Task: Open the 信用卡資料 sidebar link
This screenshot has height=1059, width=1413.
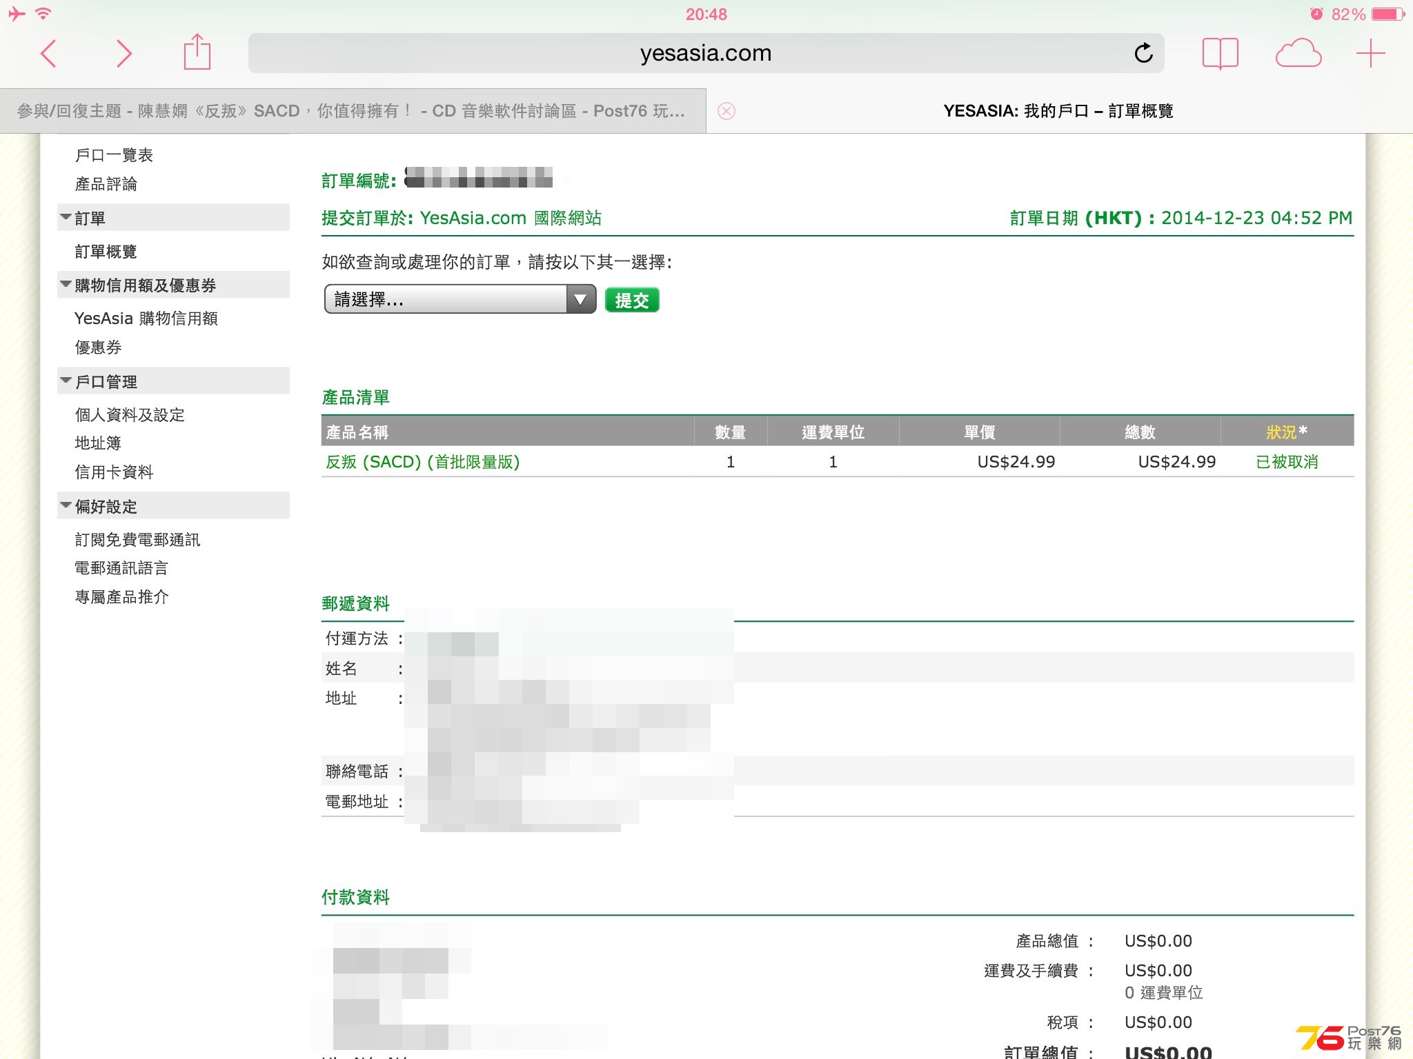Action: pyautogui.click(x=114, y=472)
